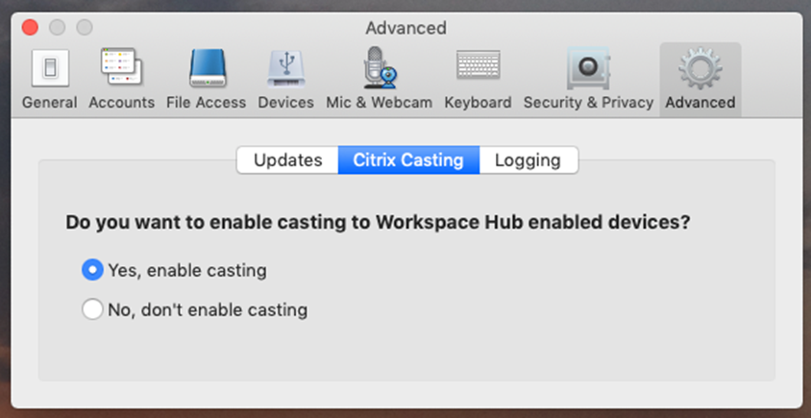The image size is (811, 418).
Task: Switch to the Updates tab
Action: tap(287, 160)
